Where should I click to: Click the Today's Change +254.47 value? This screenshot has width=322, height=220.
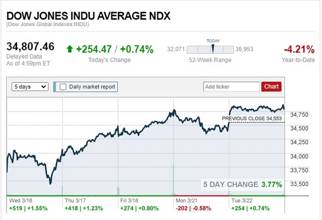pos(94,49)
